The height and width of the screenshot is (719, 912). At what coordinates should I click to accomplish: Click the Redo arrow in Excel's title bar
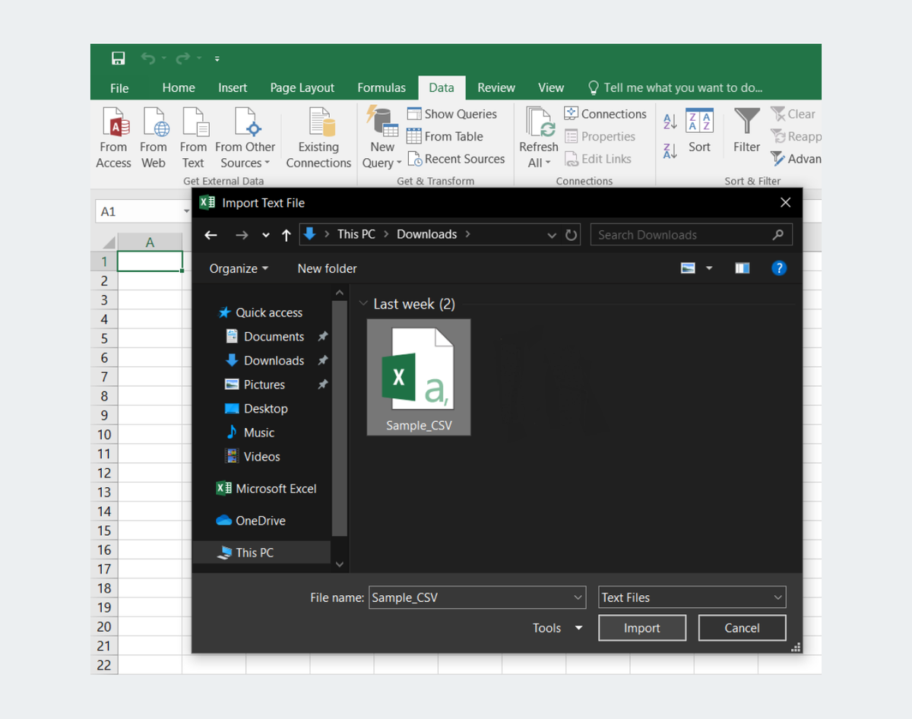point(182,59)
